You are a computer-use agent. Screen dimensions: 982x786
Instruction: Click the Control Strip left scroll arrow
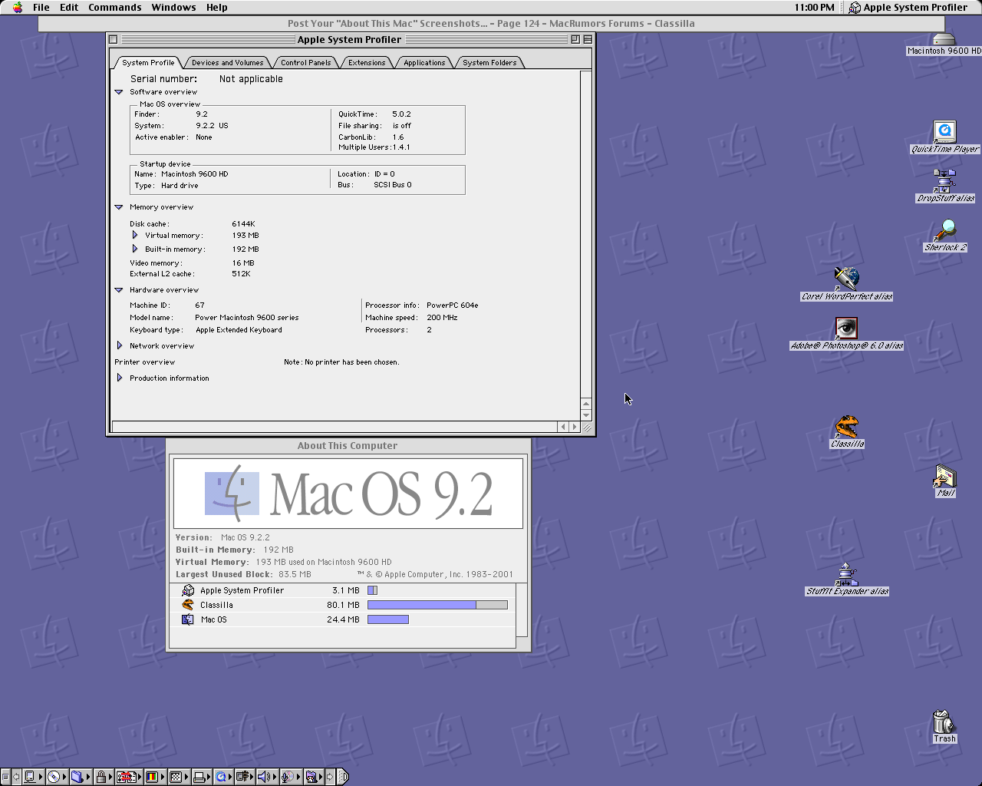click(16, 777)
